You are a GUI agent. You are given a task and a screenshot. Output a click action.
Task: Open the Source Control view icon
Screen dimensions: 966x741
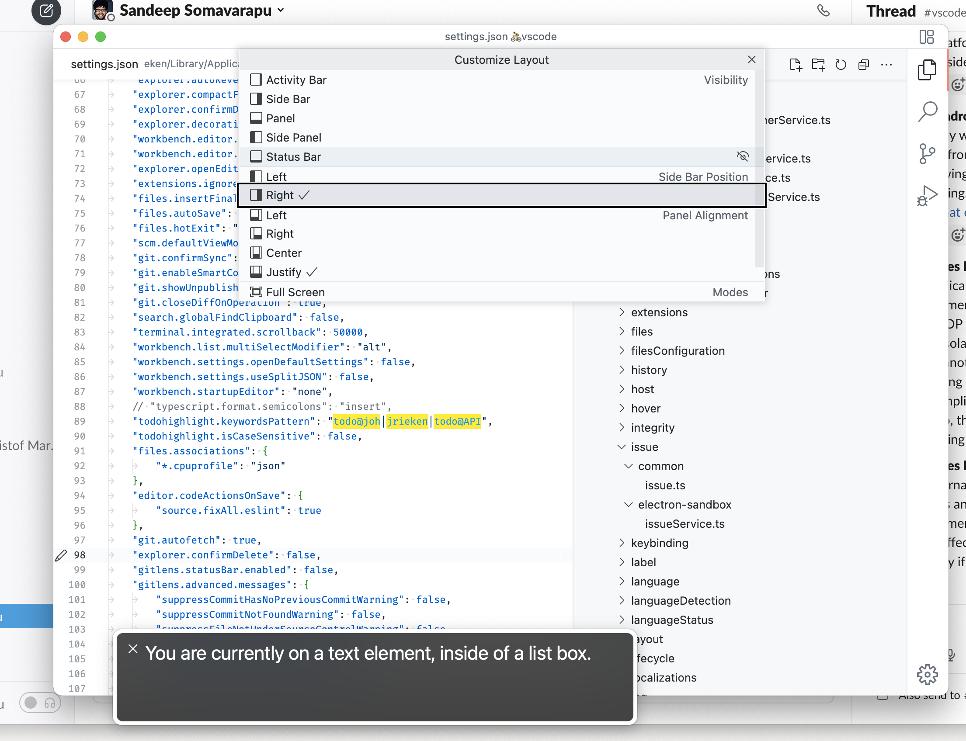(x=927, y=153)
